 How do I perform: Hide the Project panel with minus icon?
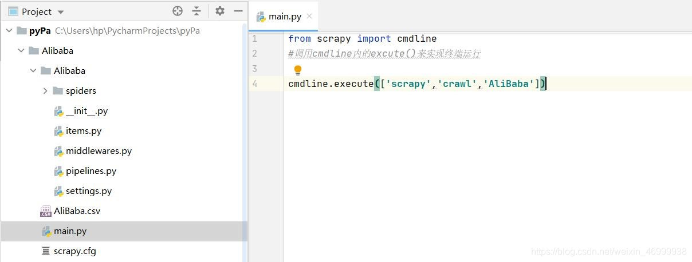[238, 11]
